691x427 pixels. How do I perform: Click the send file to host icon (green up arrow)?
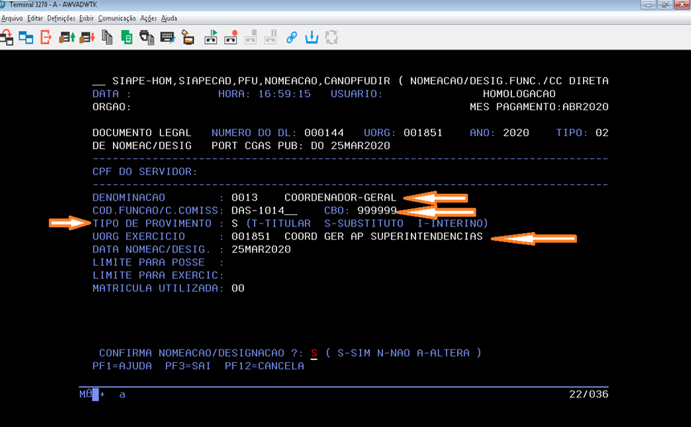pyautogui.click(x=67, y=37)
